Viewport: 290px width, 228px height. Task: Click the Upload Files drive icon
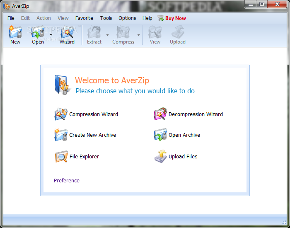point(160,156)
